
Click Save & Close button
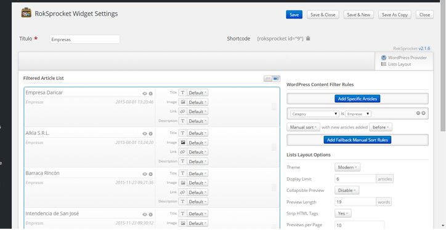(x=323, y=15)
